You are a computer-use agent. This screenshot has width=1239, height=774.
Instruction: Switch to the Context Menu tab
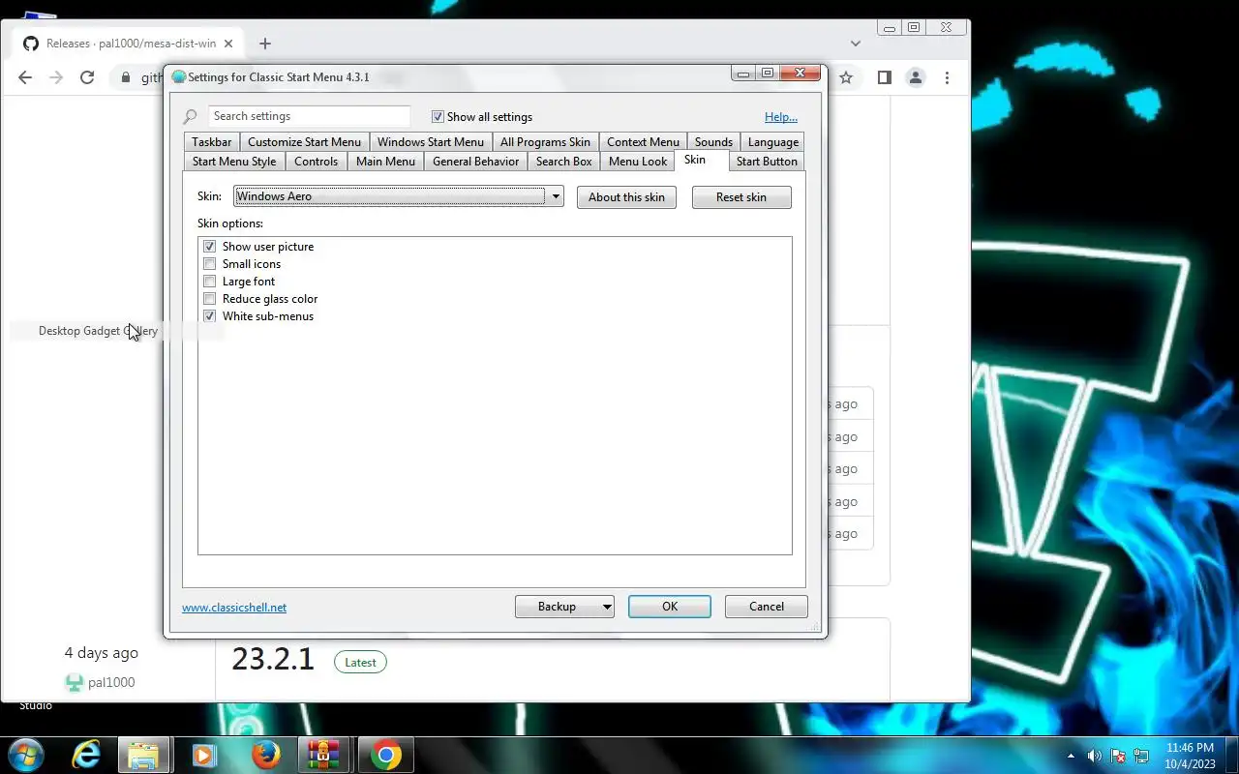point(643,142)
